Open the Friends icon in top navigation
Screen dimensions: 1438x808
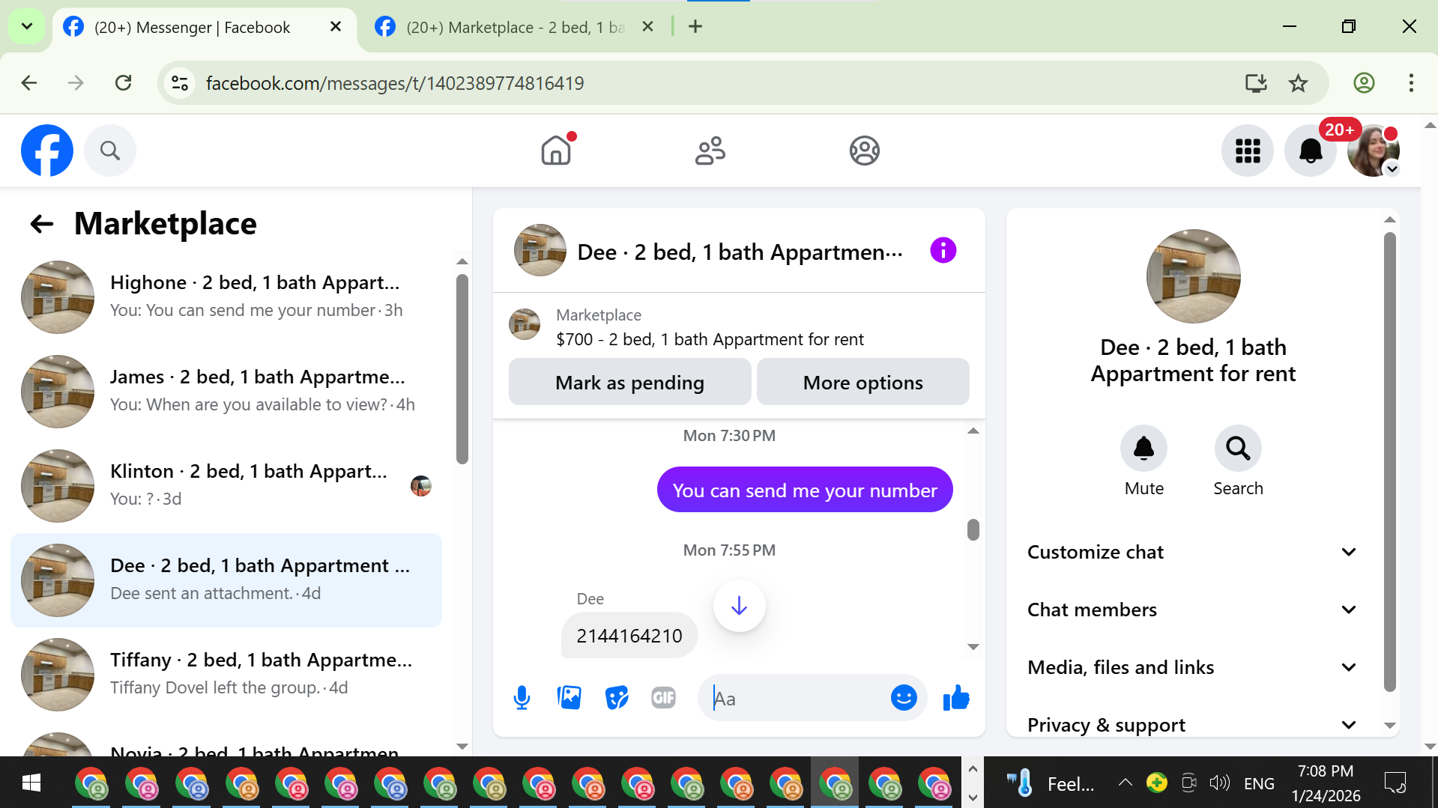pos(710,151)
